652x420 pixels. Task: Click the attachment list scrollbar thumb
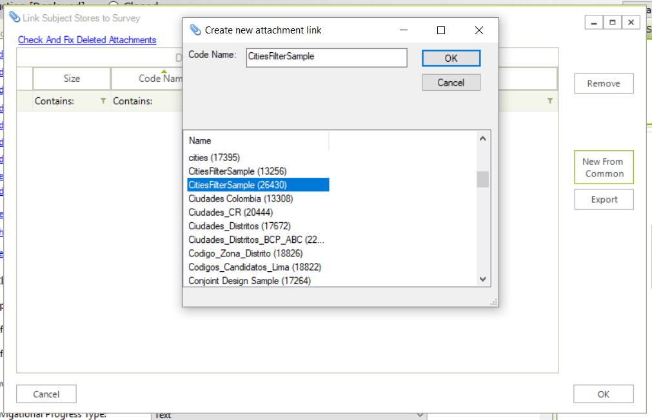point(483,180)
